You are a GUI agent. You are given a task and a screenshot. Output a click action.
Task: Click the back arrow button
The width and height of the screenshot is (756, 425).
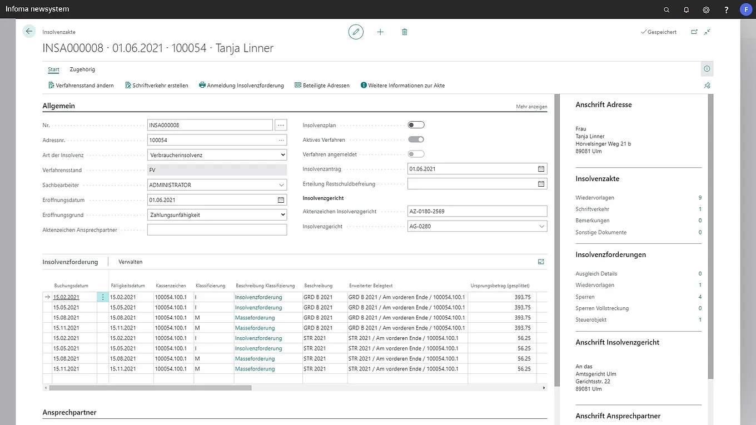click(29, 32)
